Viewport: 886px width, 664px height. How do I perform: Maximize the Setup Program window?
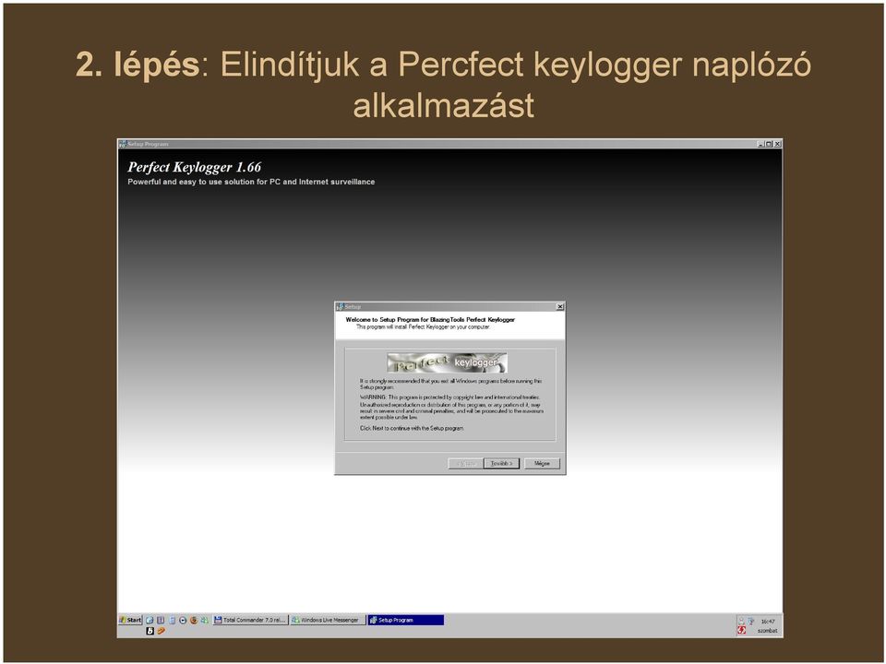(x=769, y=144)
